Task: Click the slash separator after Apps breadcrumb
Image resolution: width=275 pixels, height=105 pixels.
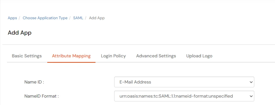Action: (x=20, y=18)
